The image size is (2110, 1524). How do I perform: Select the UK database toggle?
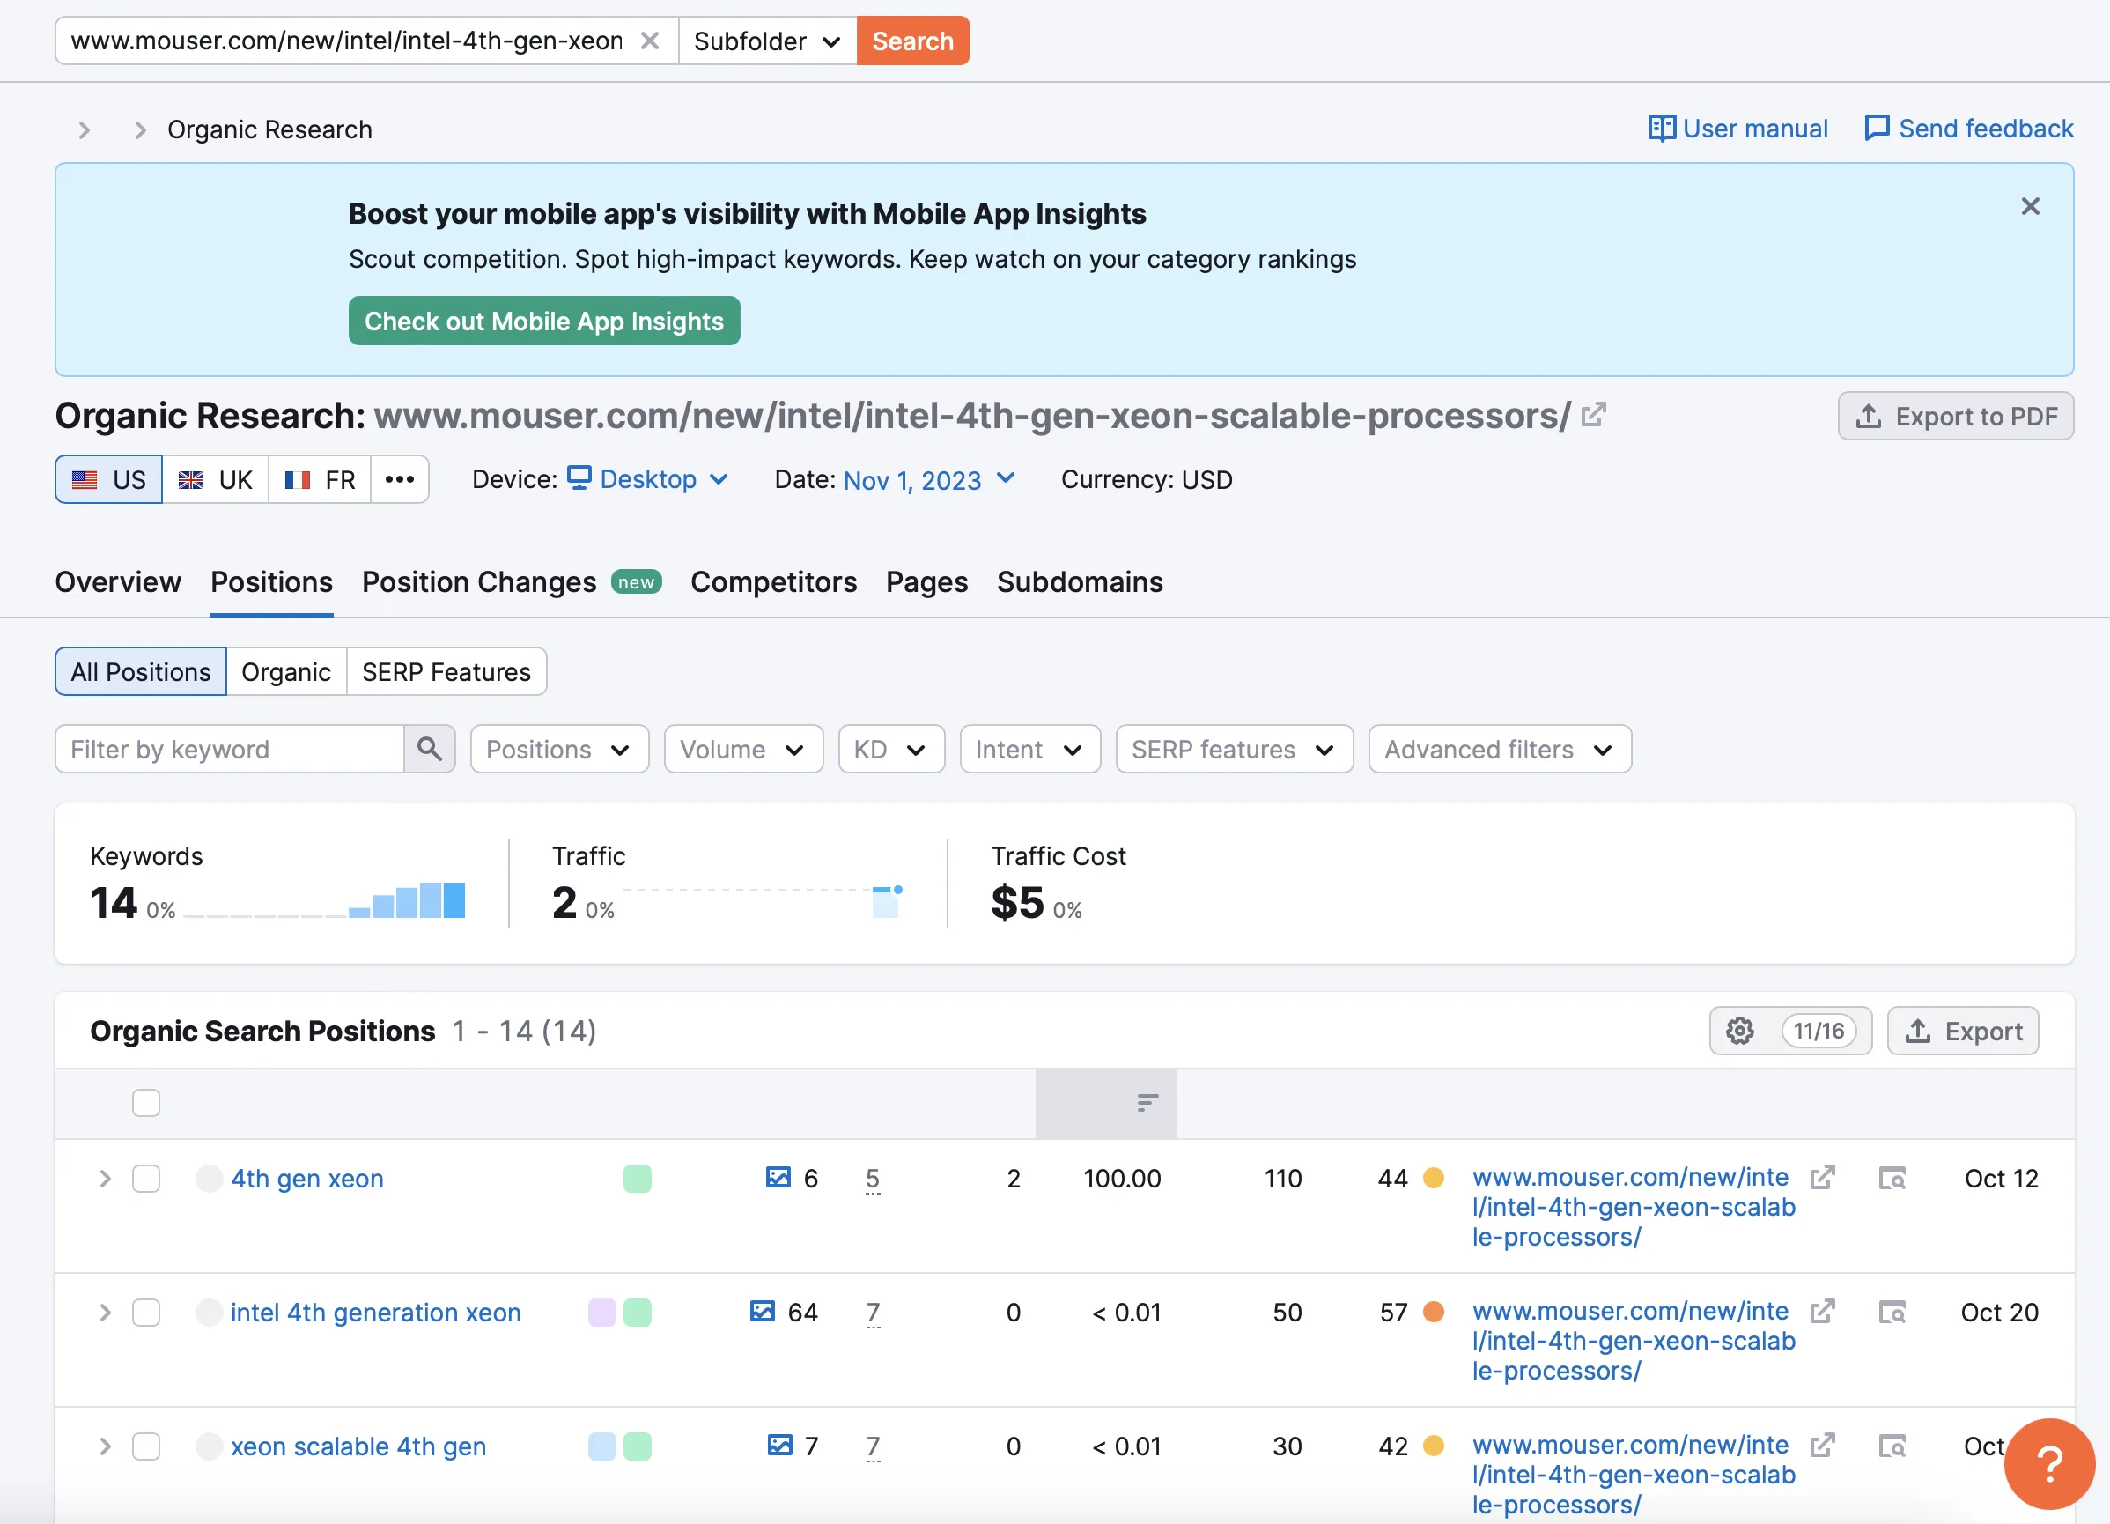[x=216, y=479]
